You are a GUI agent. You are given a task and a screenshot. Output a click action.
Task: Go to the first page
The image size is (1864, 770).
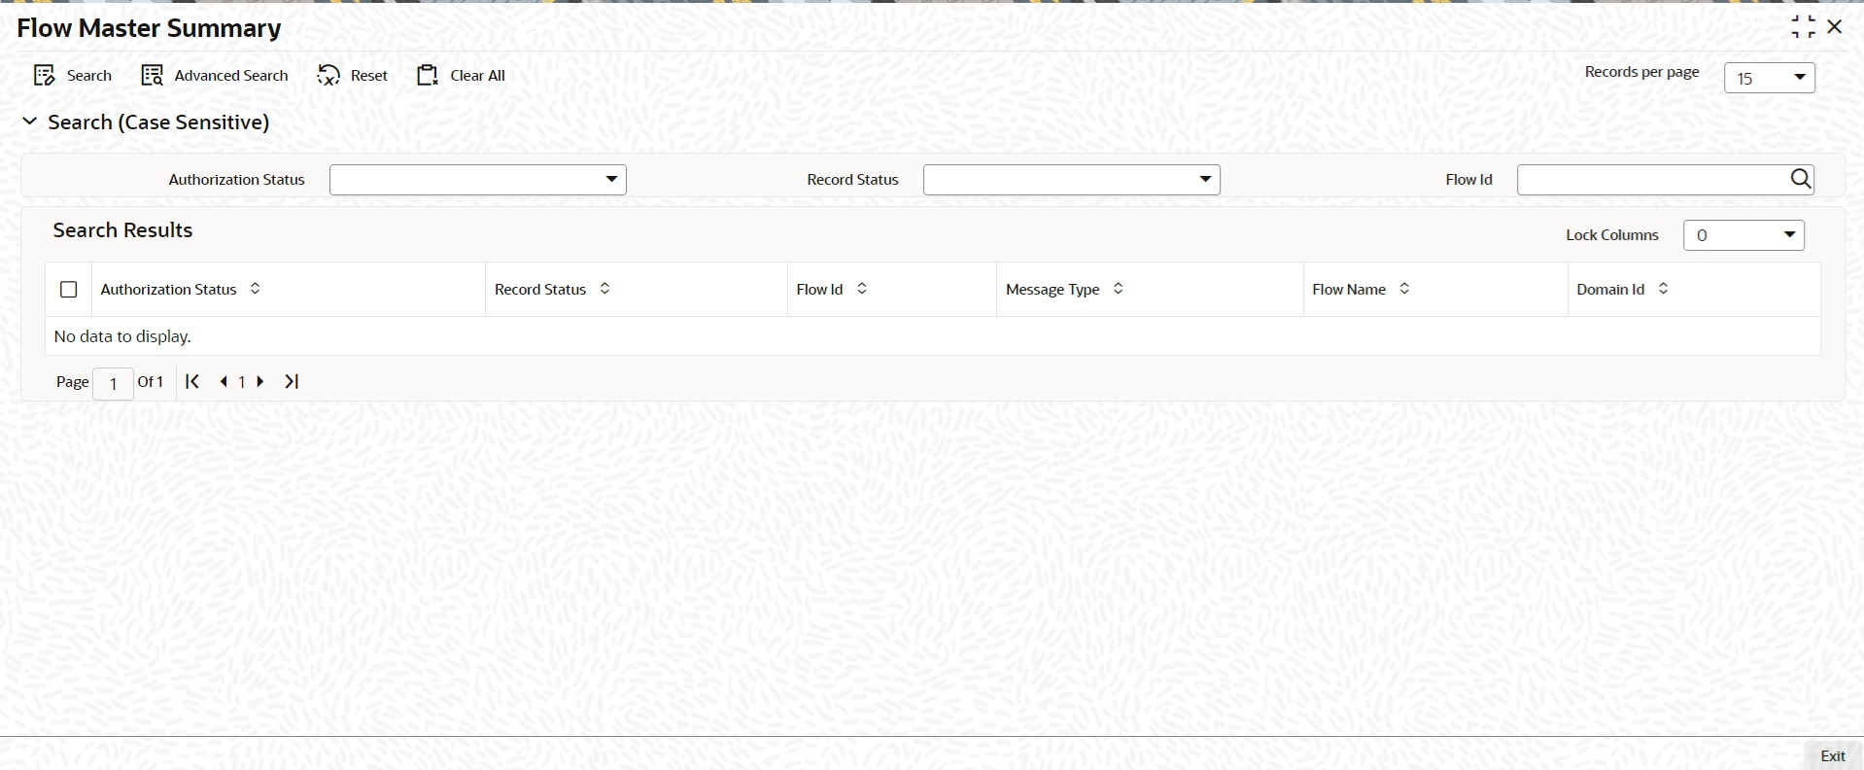192,382
